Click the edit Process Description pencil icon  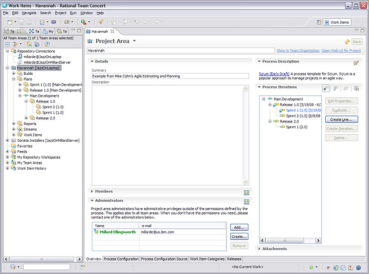pos(356,63)
